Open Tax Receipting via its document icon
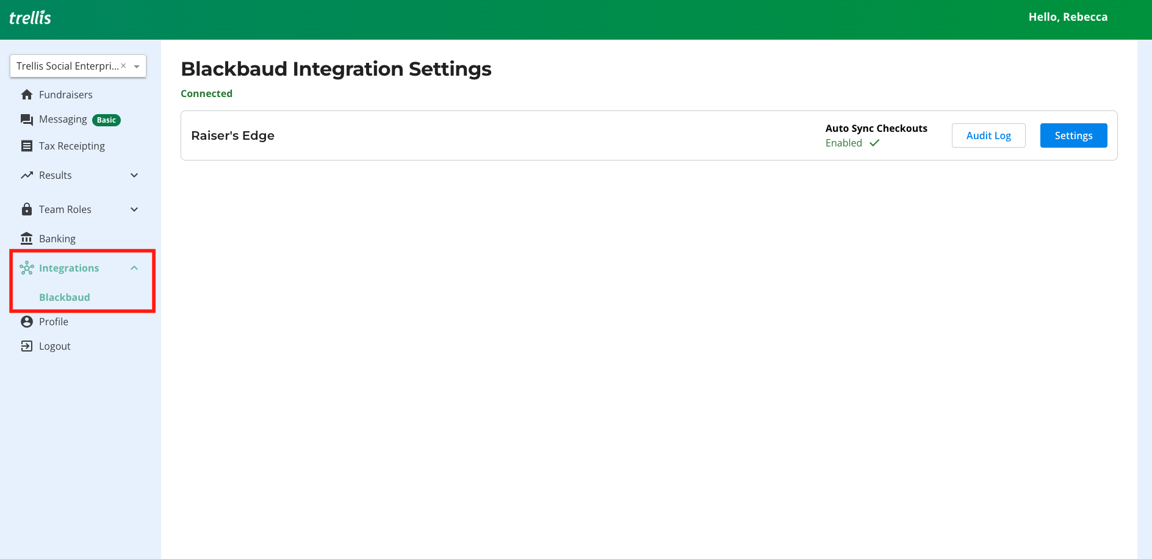This screenshot has width=1152, height=559. pyautogui.click(x=27, y=145)
